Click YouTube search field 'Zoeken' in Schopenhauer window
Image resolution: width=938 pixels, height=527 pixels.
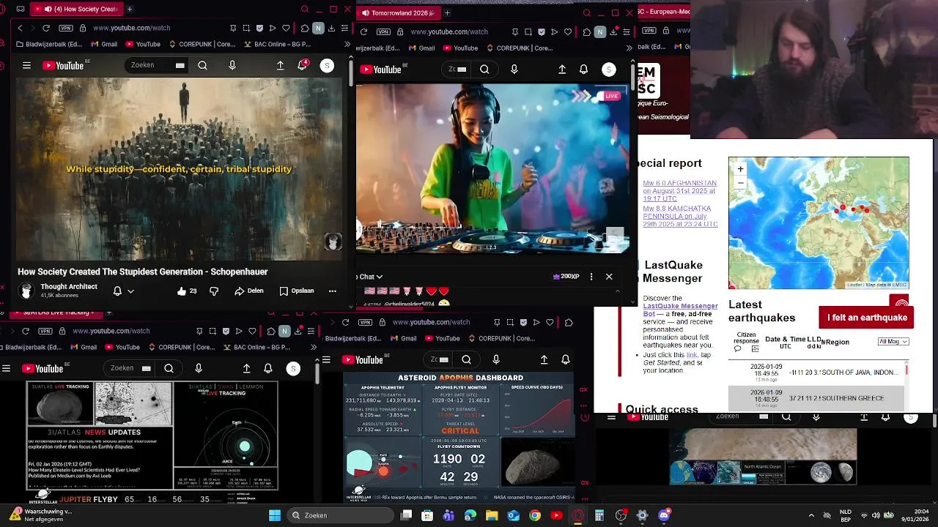pyautogui.click(x=158, y=65)
